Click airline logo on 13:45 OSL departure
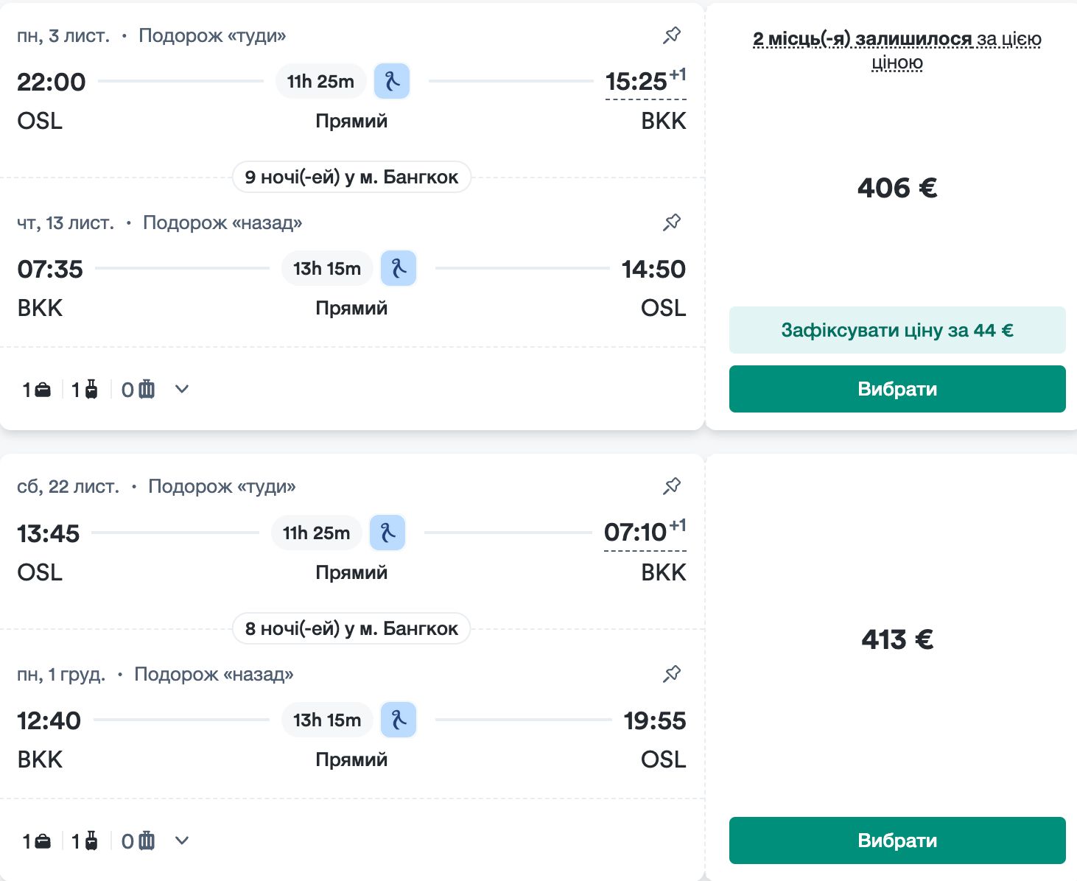 pyautogui.click(x=387, y=533)
